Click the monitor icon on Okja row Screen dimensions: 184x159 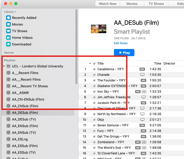[142, 120]
